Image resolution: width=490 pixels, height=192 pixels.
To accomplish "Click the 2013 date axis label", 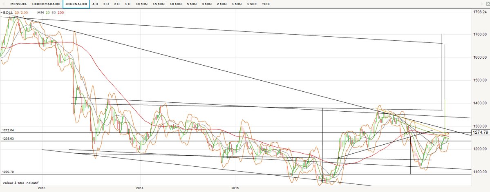I will [42, 188].
